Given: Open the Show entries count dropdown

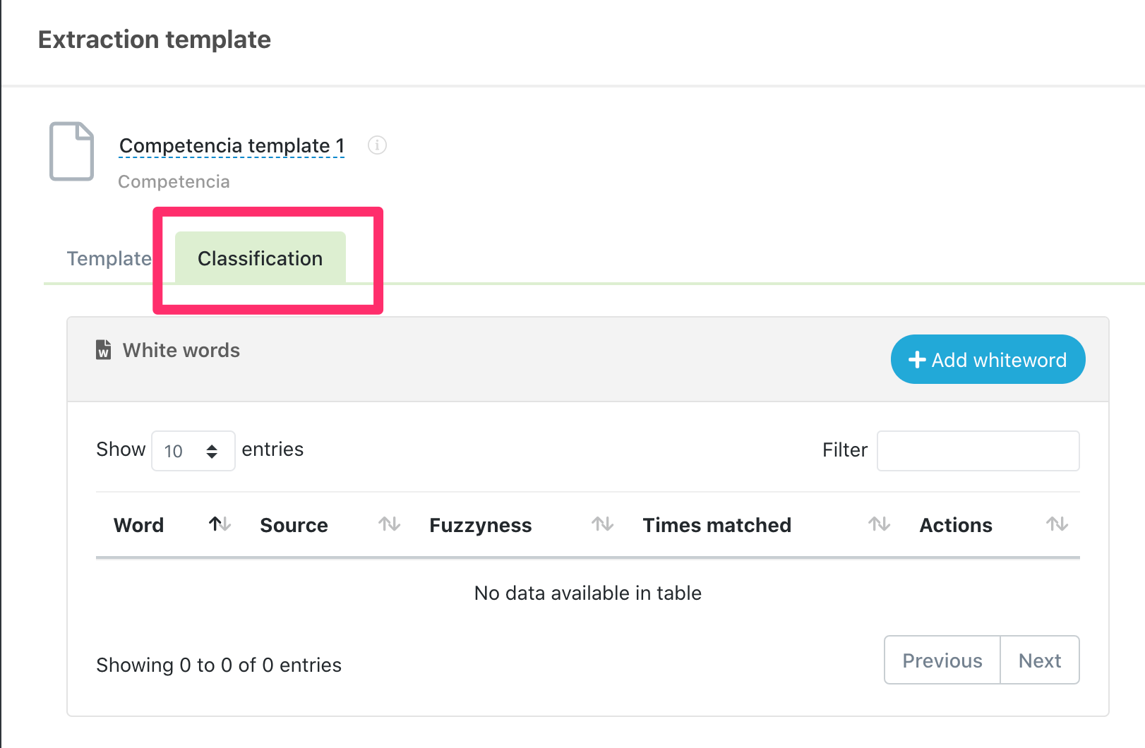Looking at the screenshot, I should [x=193, y=451].
